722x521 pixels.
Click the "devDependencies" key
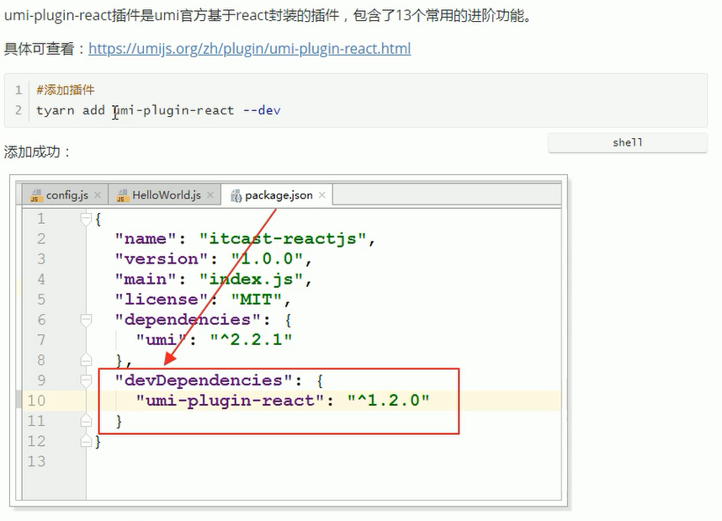[204, 380]
